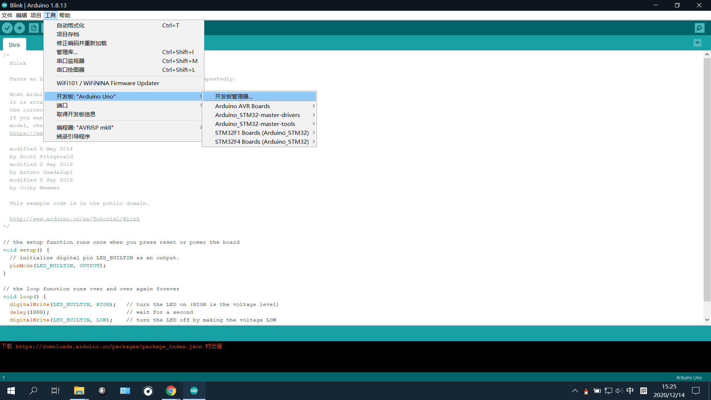Select the Blink sketch tab
The height and width of the screenshot is (400, 711).
[14, 45]
